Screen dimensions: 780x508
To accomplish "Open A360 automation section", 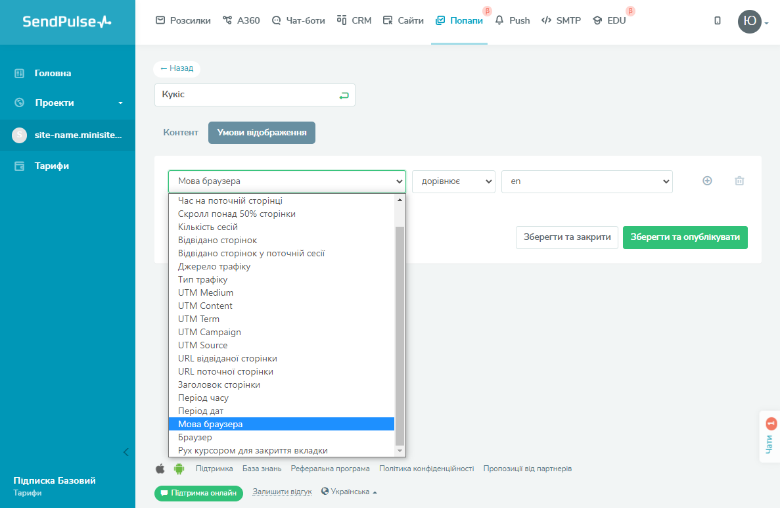I will 241,20.
